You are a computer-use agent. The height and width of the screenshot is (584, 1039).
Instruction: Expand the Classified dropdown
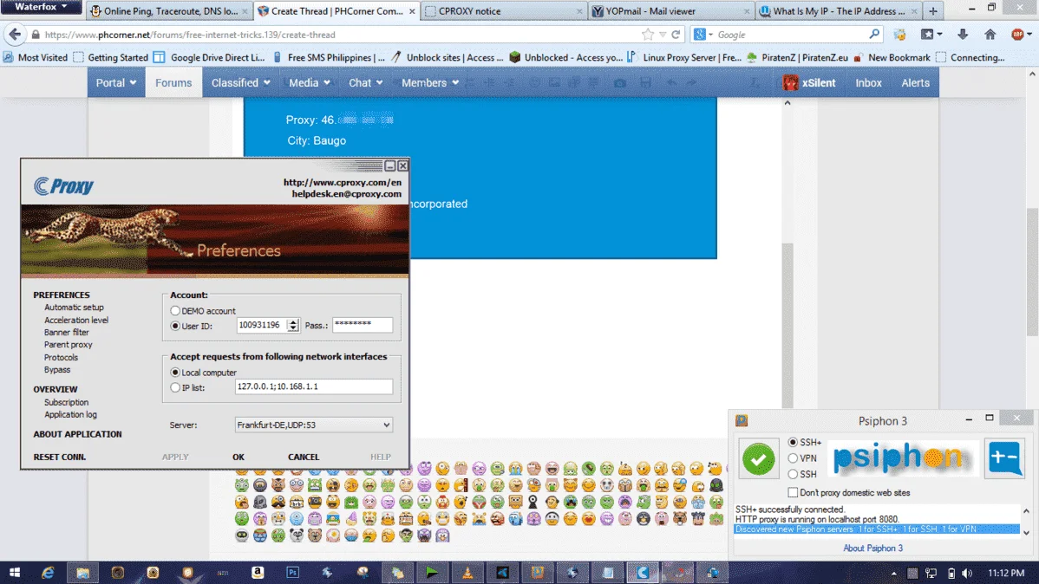click(x=240, y=83)
